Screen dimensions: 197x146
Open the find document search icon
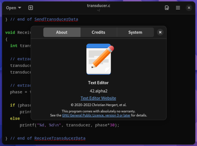coord(167,8)
